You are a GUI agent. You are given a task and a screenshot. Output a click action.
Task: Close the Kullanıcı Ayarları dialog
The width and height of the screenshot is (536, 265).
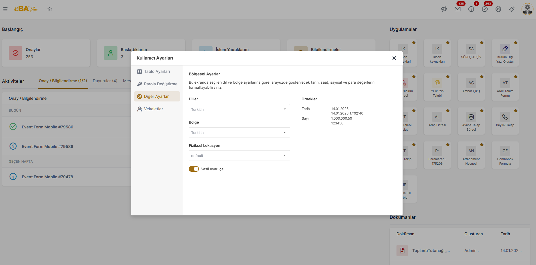(x=394, y=58)
